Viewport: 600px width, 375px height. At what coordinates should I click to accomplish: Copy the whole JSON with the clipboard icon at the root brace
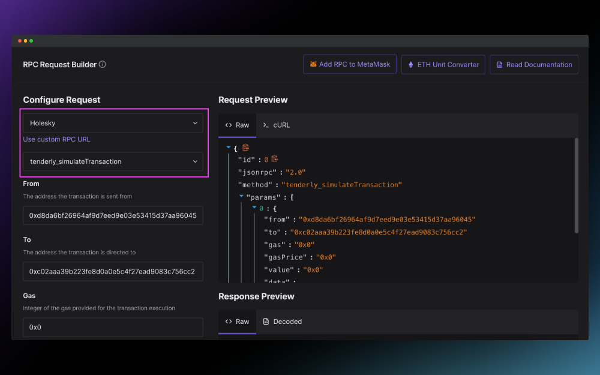click(245, 148)
